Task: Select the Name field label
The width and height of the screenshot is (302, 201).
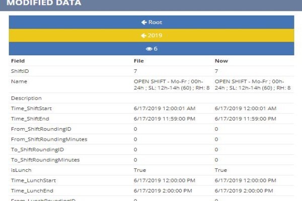Action: pos(19,81)
